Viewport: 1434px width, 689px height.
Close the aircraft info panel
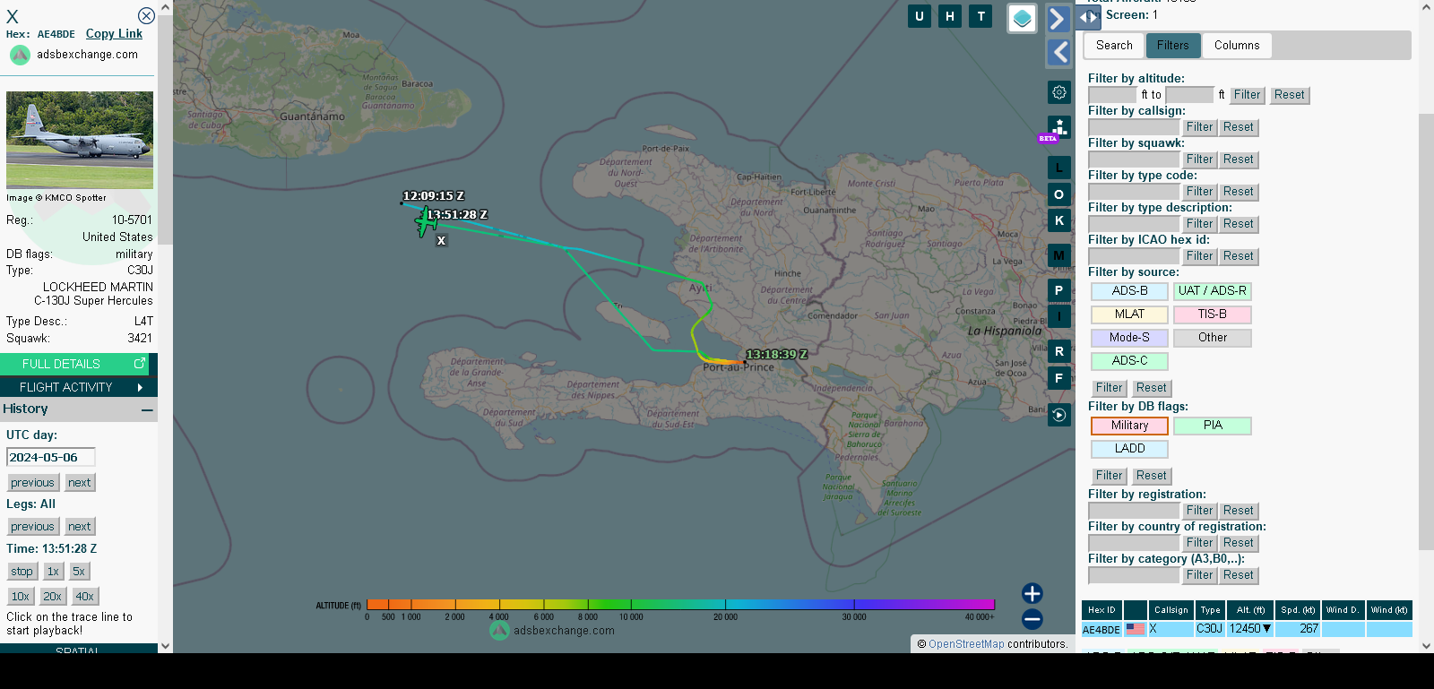coord(146,15)
